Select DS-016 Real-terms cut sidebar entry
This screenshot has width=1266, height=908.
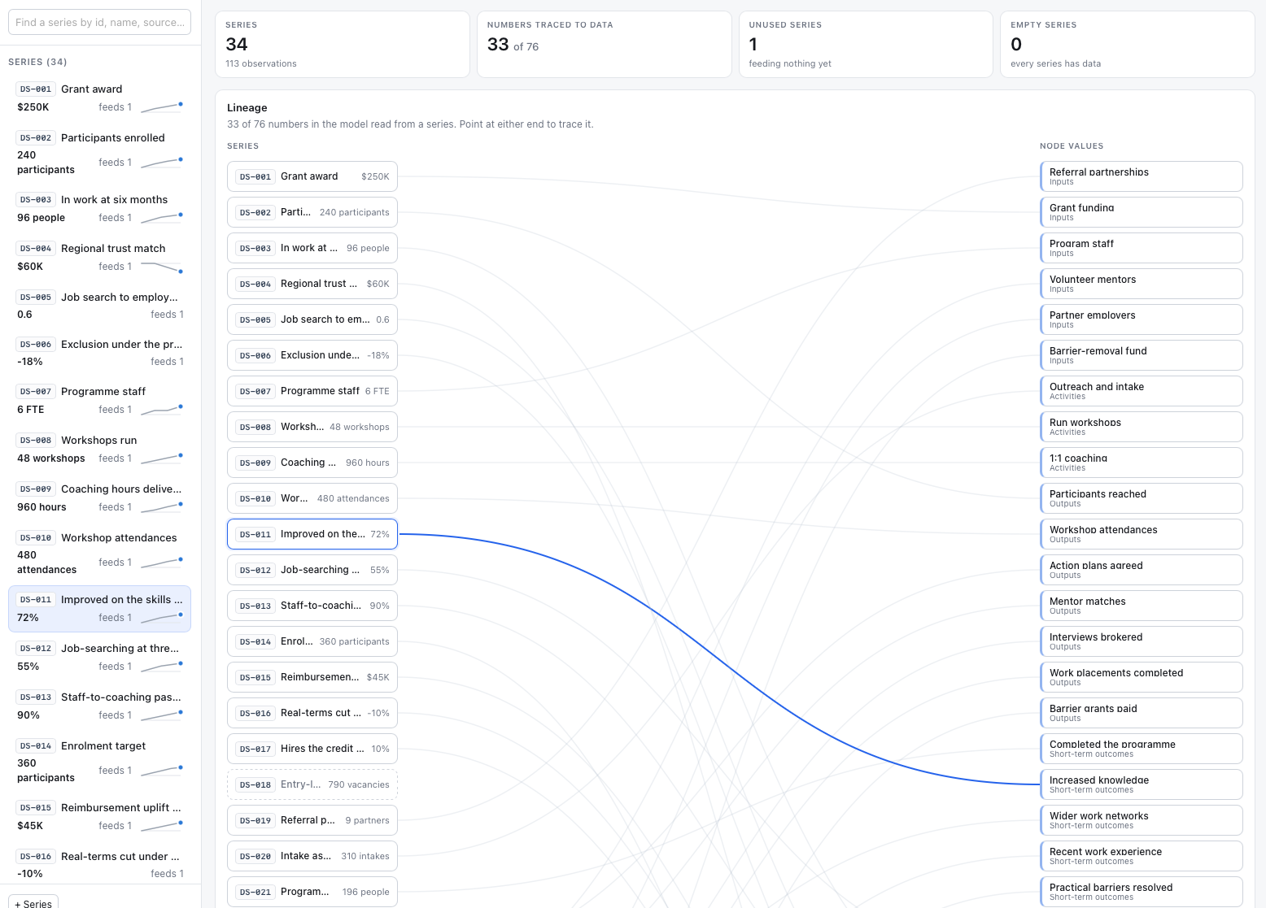pos(99,865)
